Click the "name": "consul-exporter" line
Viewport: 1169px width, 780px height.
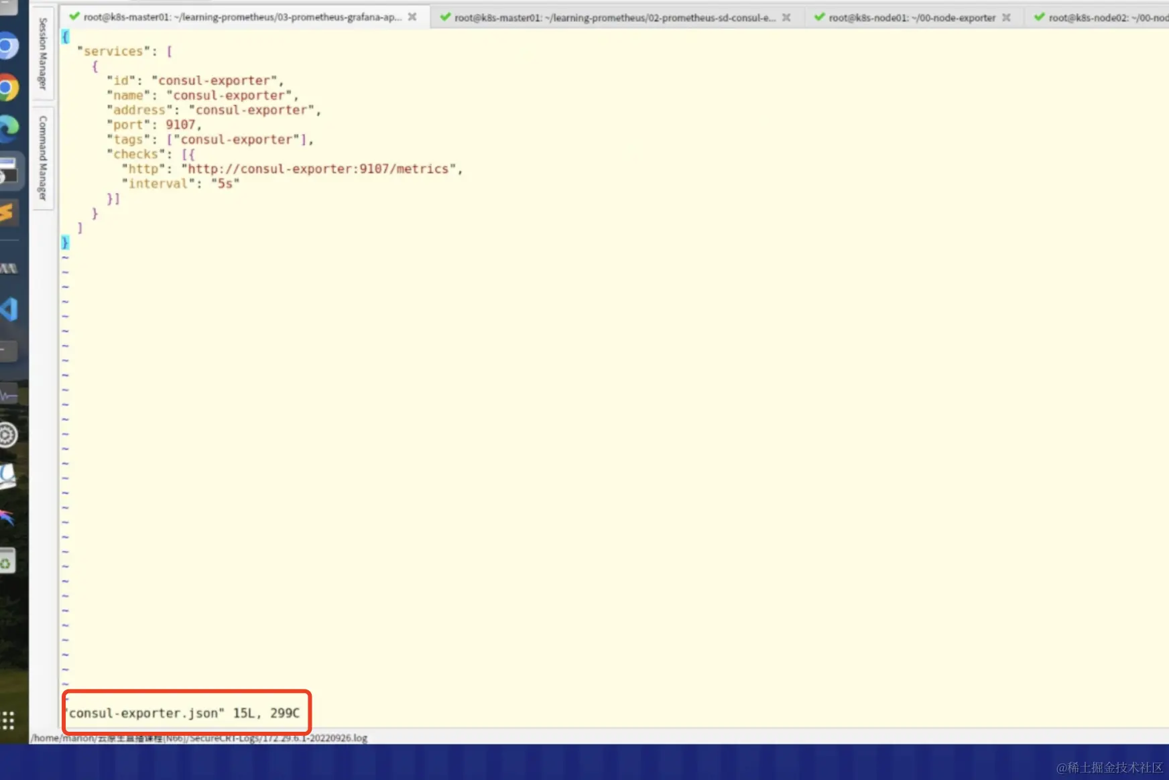(203, 95)
